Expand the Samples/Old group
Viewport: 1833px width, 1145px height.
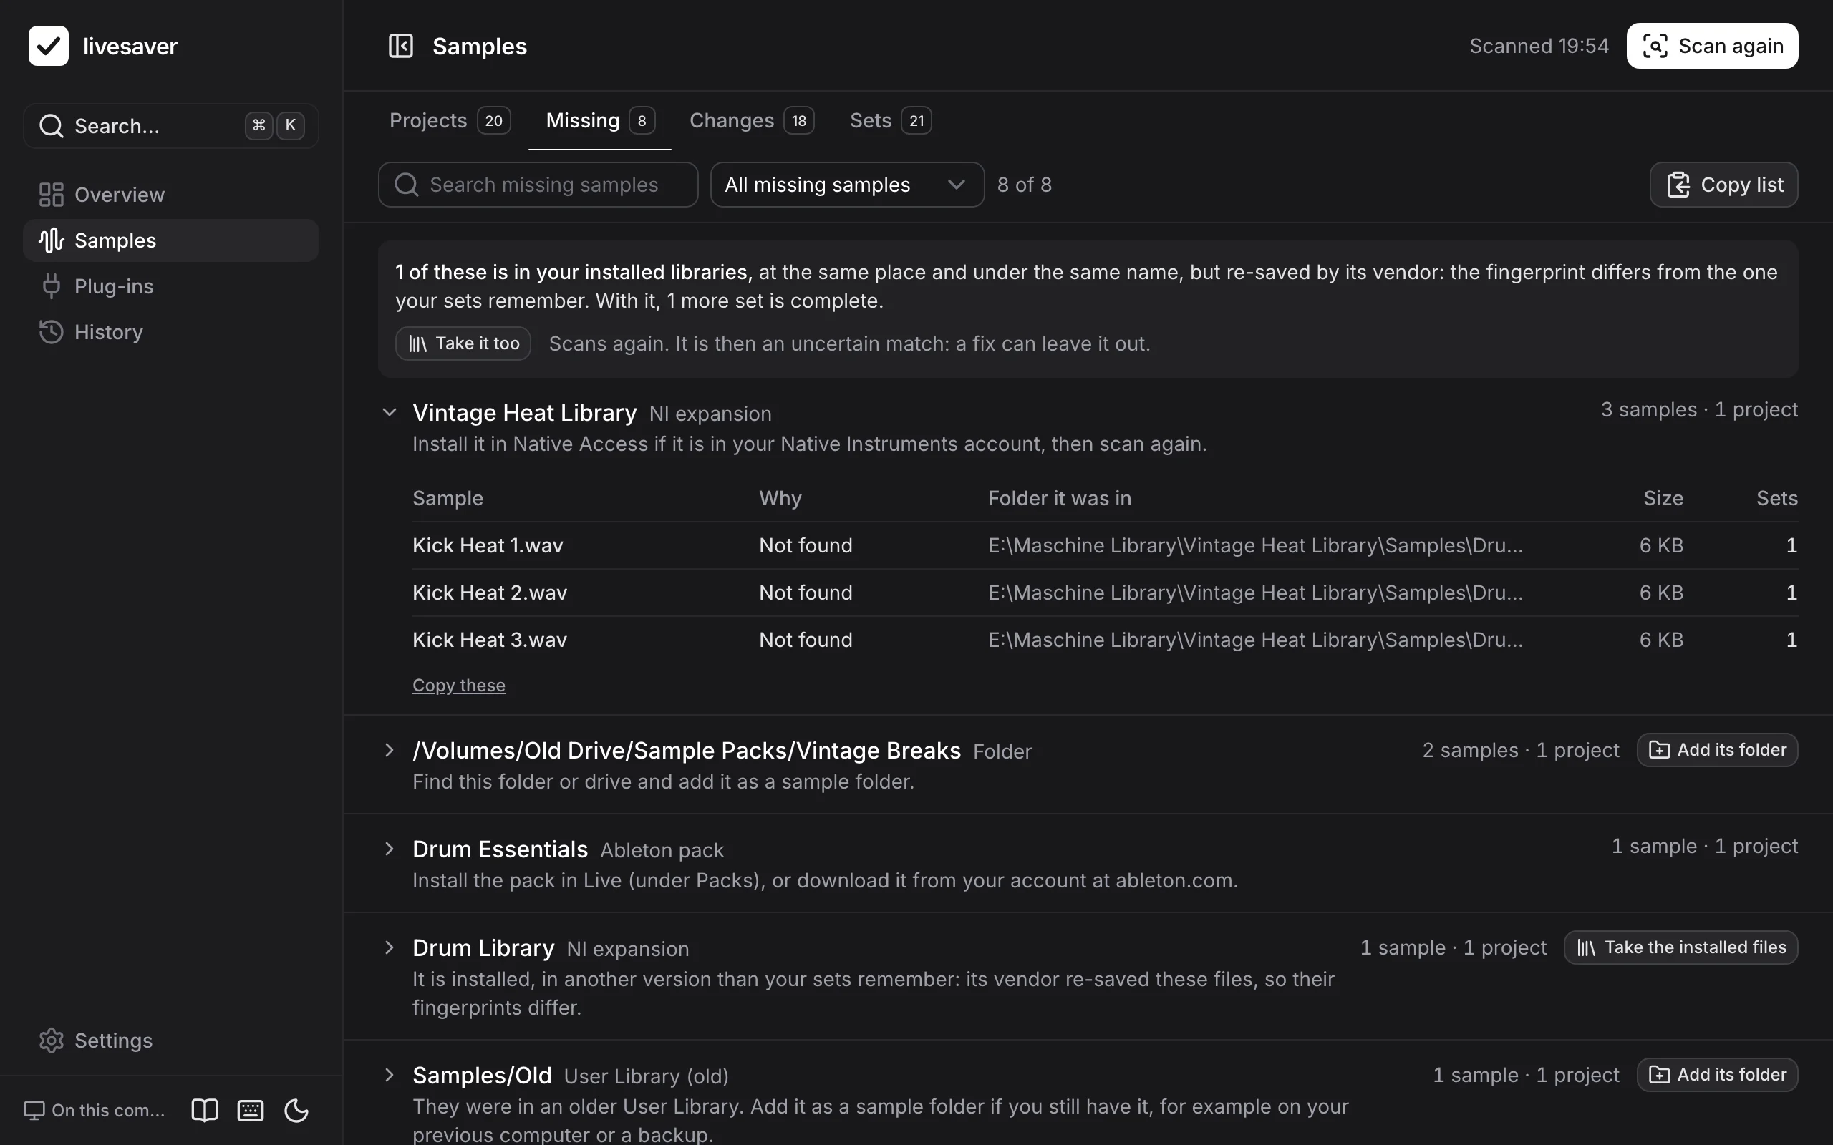[x=390, y=1076]
